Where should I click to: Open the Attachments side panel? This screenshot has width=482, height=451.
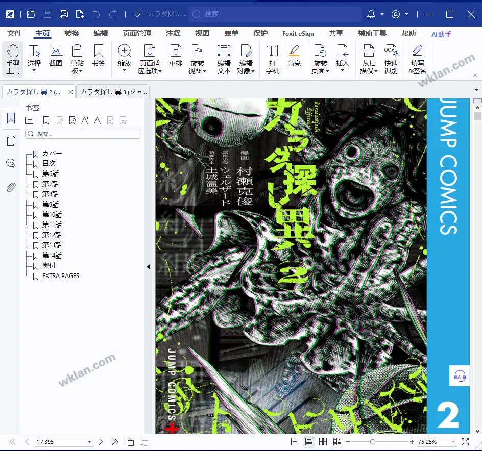point(11,187)
